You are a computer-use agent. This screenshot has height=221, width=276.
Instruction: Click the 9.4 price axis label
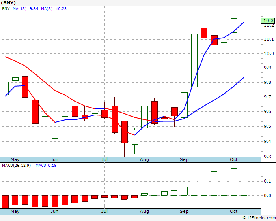tap(267, 142)
